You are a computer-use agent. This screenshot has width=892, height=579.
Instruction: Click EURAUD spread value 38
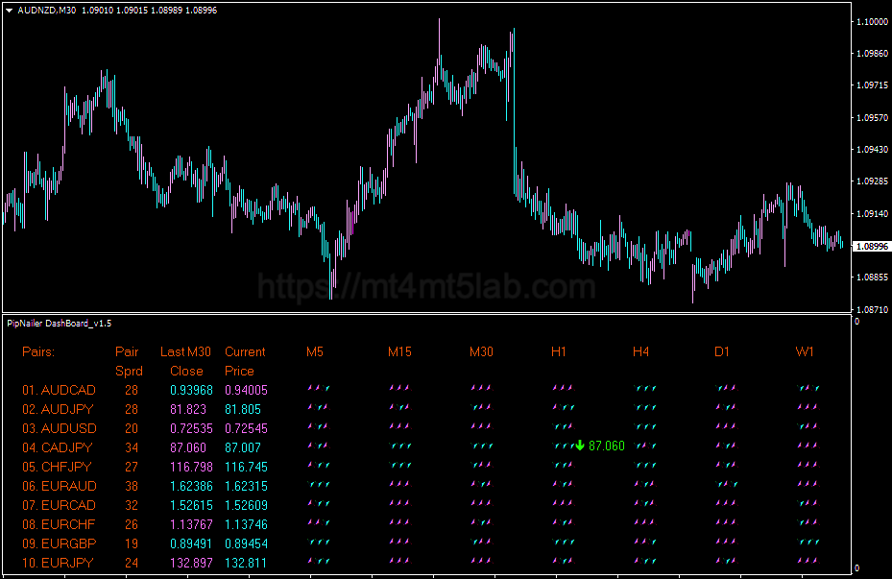pos(132,486)
